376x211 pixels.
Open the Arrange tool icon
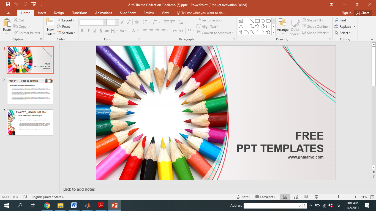pyautogui.click(x=282, y=23)
